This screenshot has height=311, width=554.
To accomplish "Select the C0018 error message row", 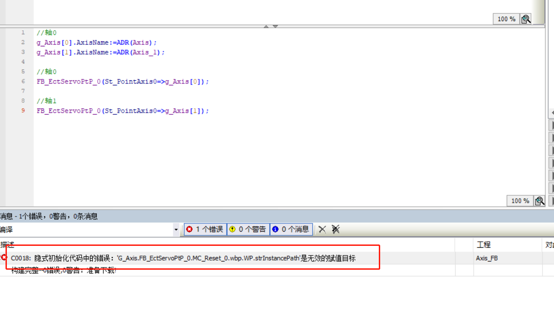I will [x=183, y=258].
